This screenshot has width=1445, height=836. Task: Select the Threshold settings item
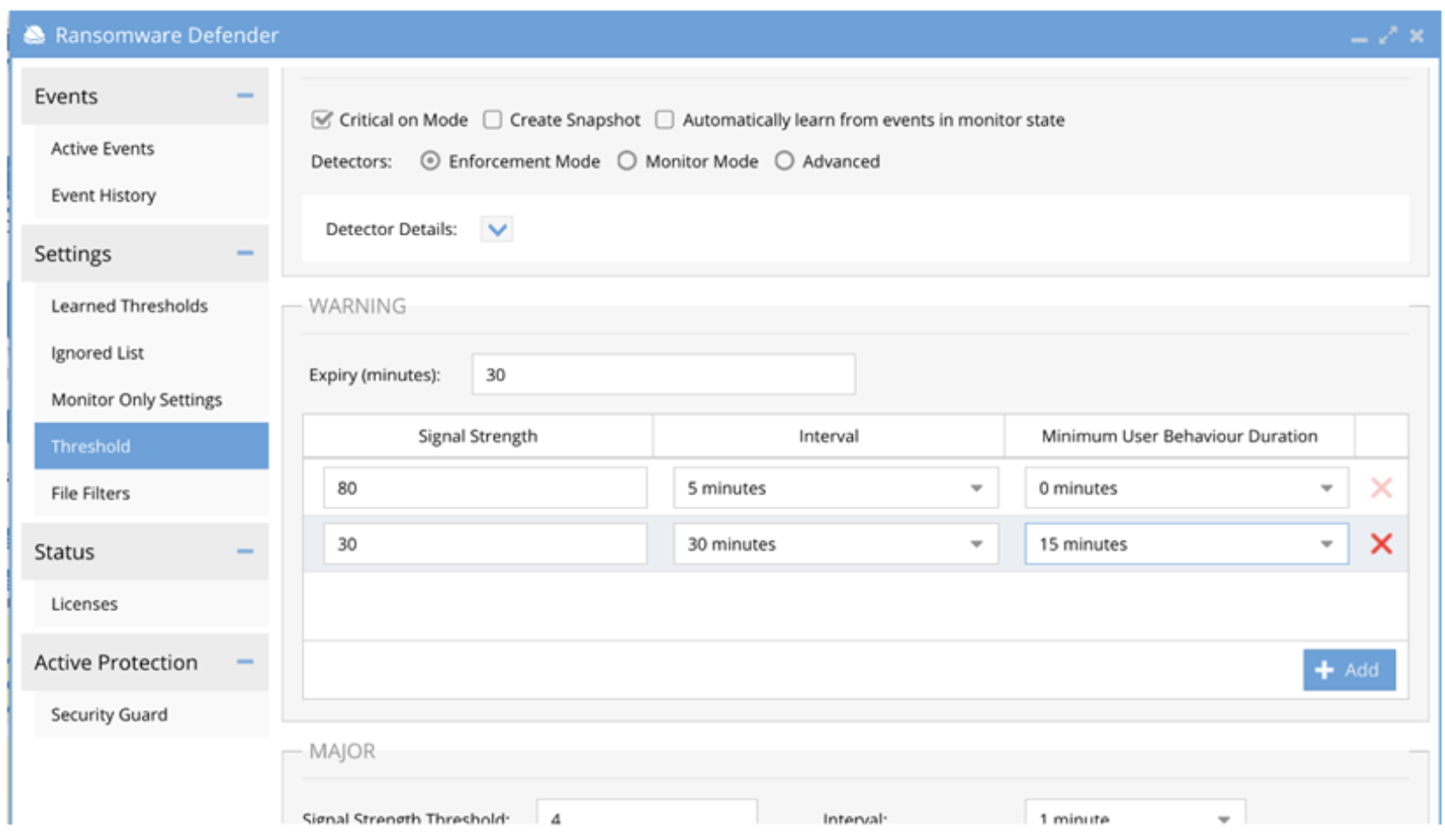pos(151,446)
